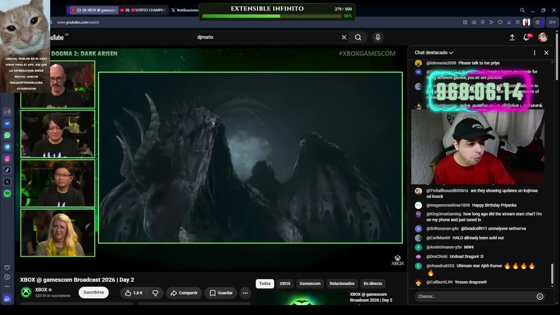Open sidebar three-dots more options
Screen dimensions: 560x315
pyautogui.click(x=7, y=287)
